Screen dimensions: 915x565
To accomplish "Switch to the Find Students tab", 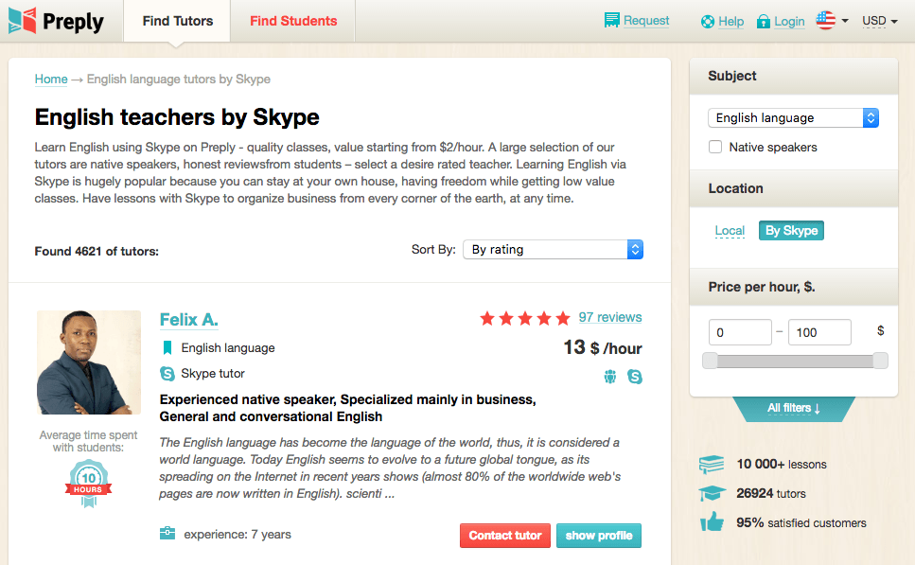I will point(293,21).
